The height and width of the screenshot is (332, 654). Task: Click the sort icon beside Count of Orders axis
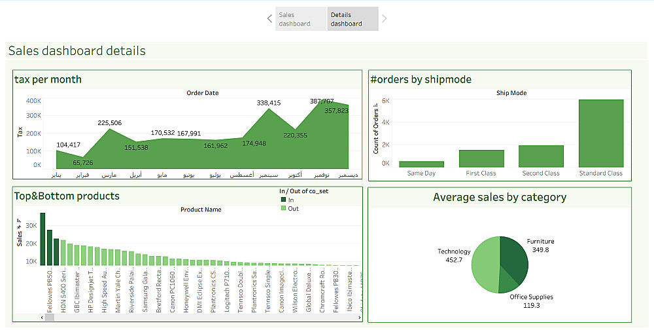pyautogui.click(x=376, y=106)
